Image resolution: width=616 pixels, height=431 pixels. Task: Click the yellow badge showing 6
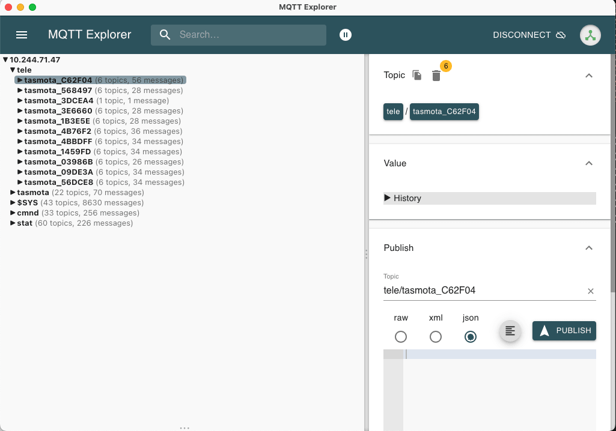tap(445, 66)
